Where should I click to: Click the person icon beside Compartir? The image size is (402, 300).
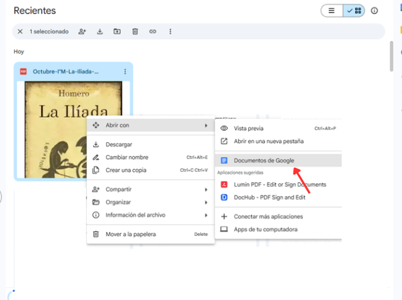(x=96, y=189)
